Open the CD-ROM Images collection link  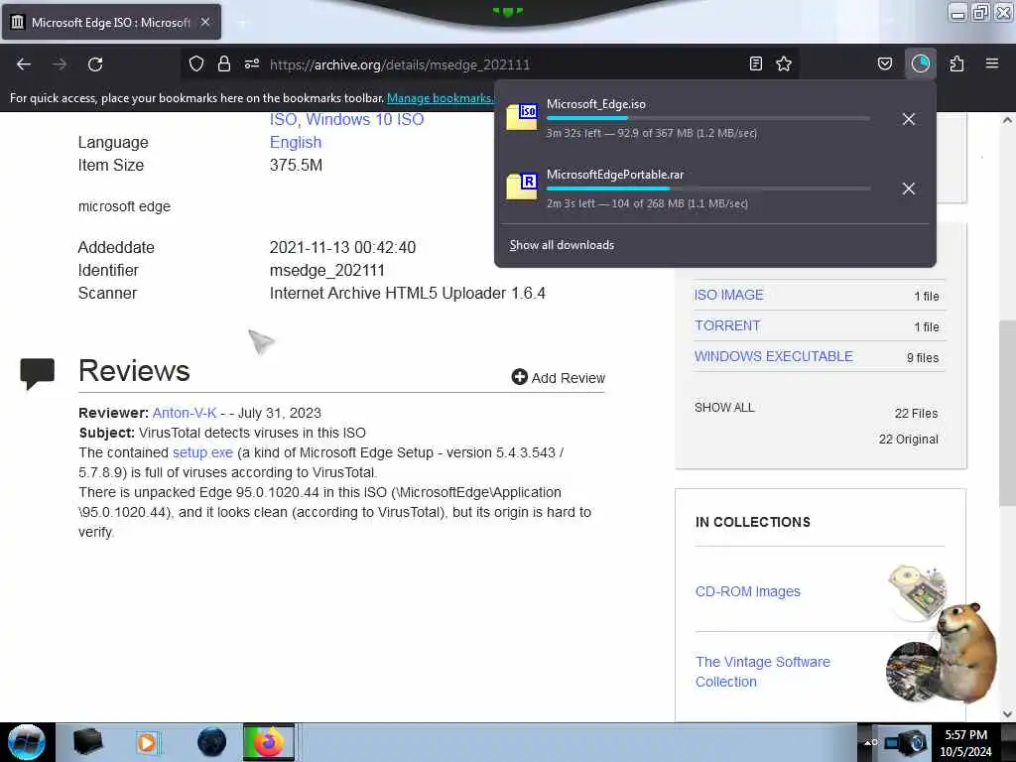(748, 591)
